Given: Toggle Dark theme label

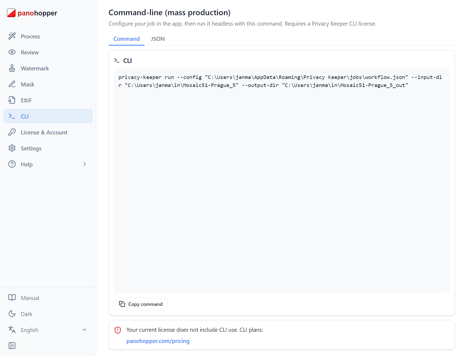Looking at the screenshot, I should click(x=26, y=314).
